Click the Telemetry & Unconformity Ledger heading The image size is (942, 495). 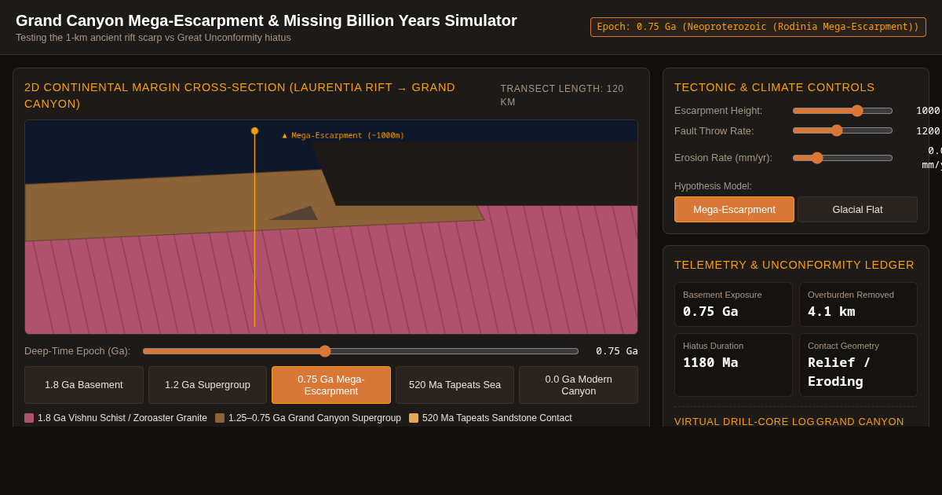pos(794,265)
